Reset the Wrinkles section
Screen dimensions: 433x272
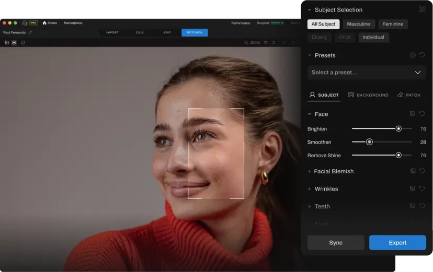coord(422,188)
